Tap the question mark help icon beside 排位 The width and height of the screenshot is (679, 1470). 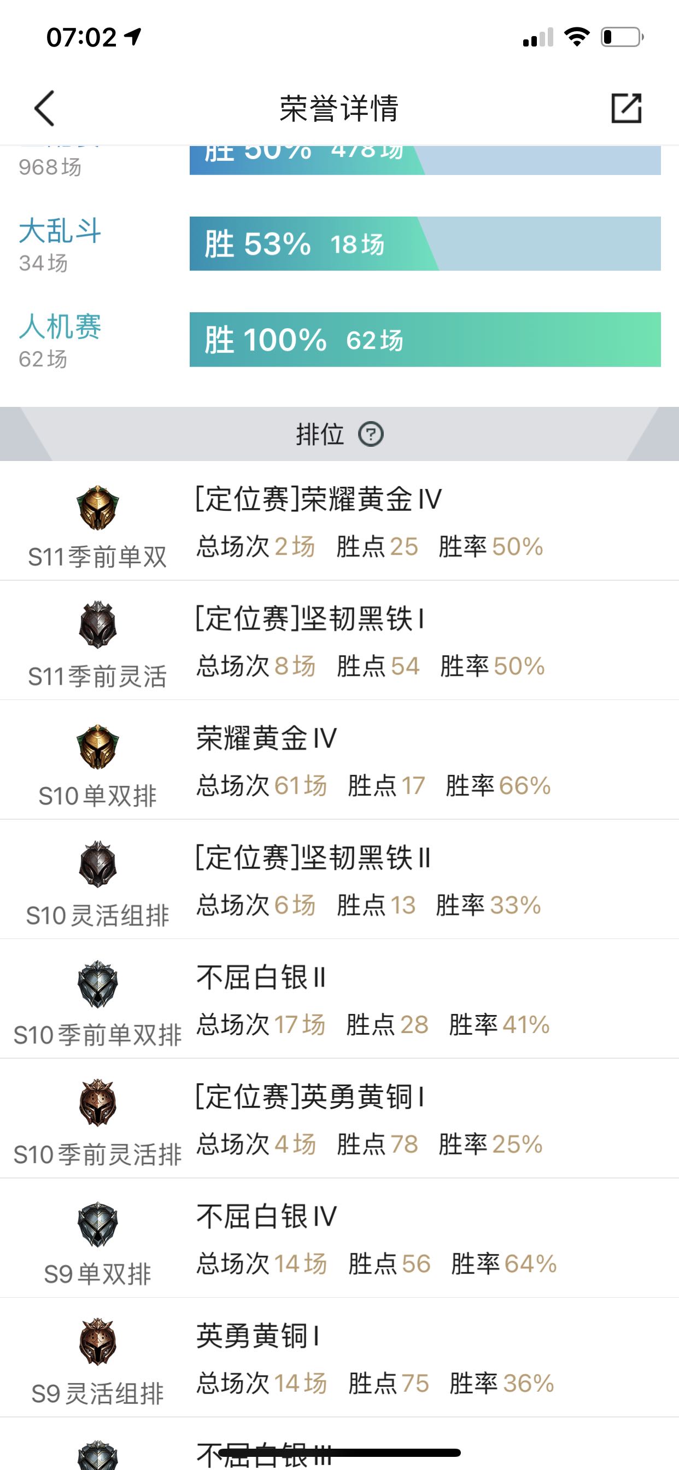[x=371, y=434]
